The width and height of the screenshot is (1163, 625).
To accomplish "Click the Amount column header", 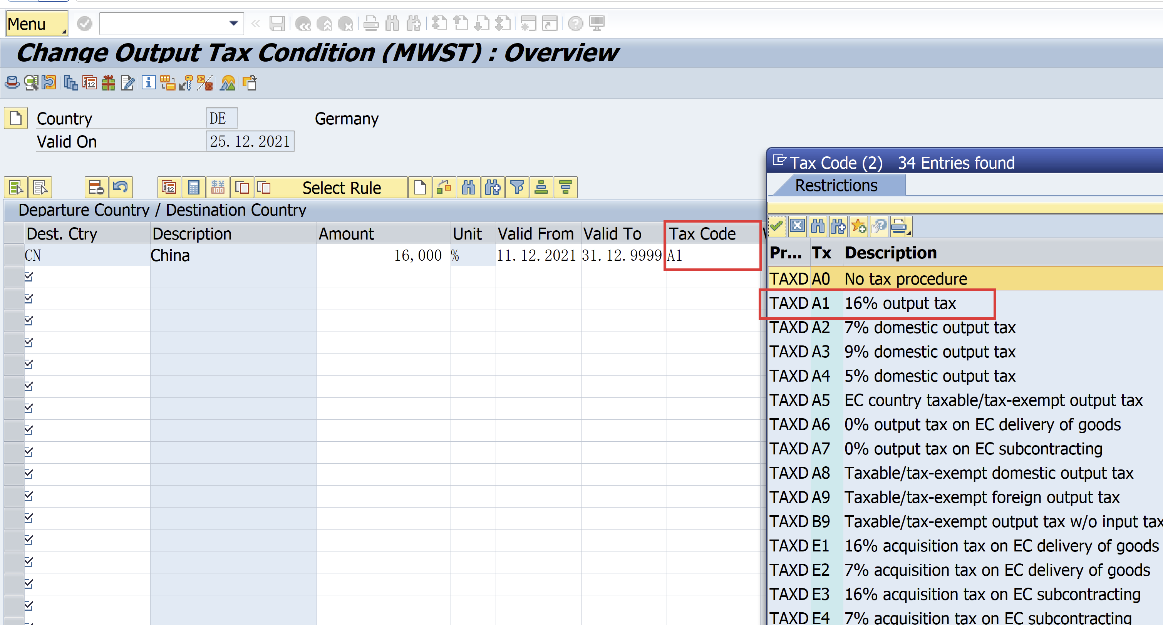I will point(383,233).
